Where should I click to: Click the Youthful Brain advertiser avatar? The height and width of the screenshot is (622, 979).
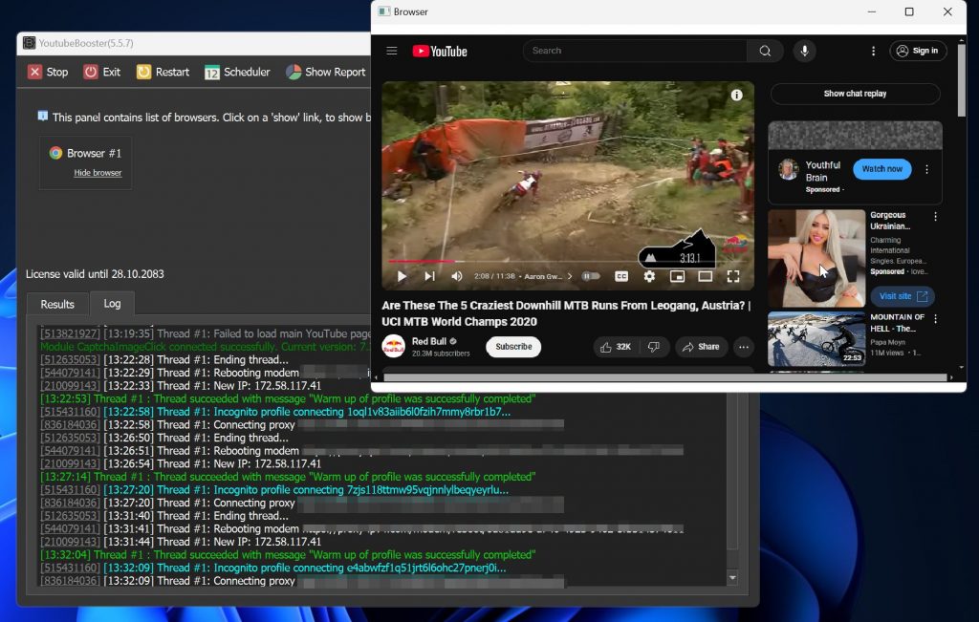point(788,169)
